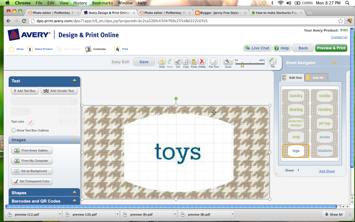Click From My Computer button
This screenshot has width=355, height=222.
32,161
